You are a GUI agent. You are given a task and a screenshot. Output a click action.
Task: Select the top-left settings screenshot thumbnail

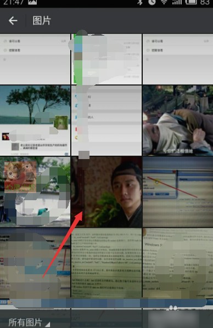click(x=35, y=59)
